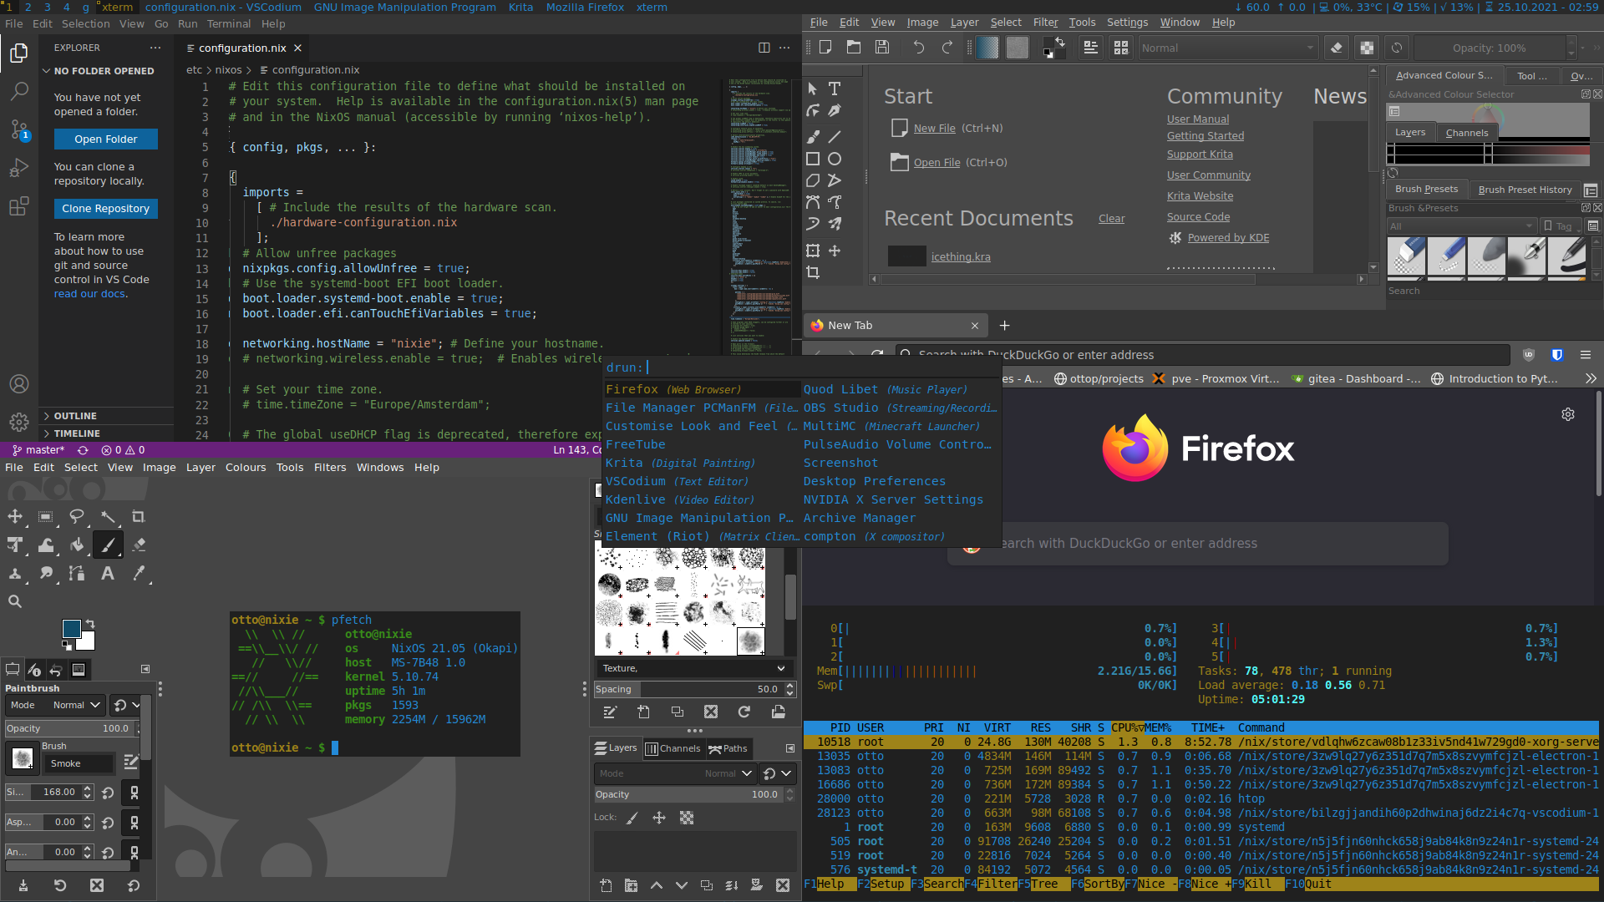Viewport: 1604px width, 902px height.
Task: Open Paintbrush Mode Normal dropdown
Action: click(x=77, y=705)
